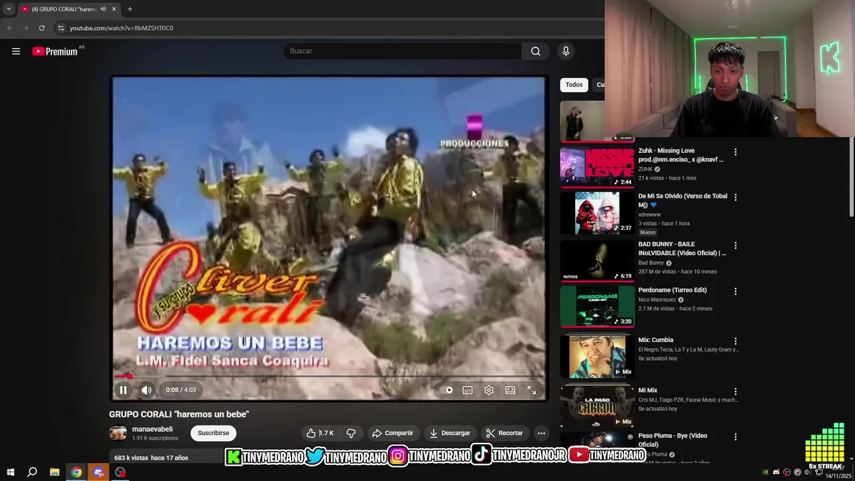This screenshot has height=481, width=855.
Task: Pause the video
Action: (x=124, y=390)
